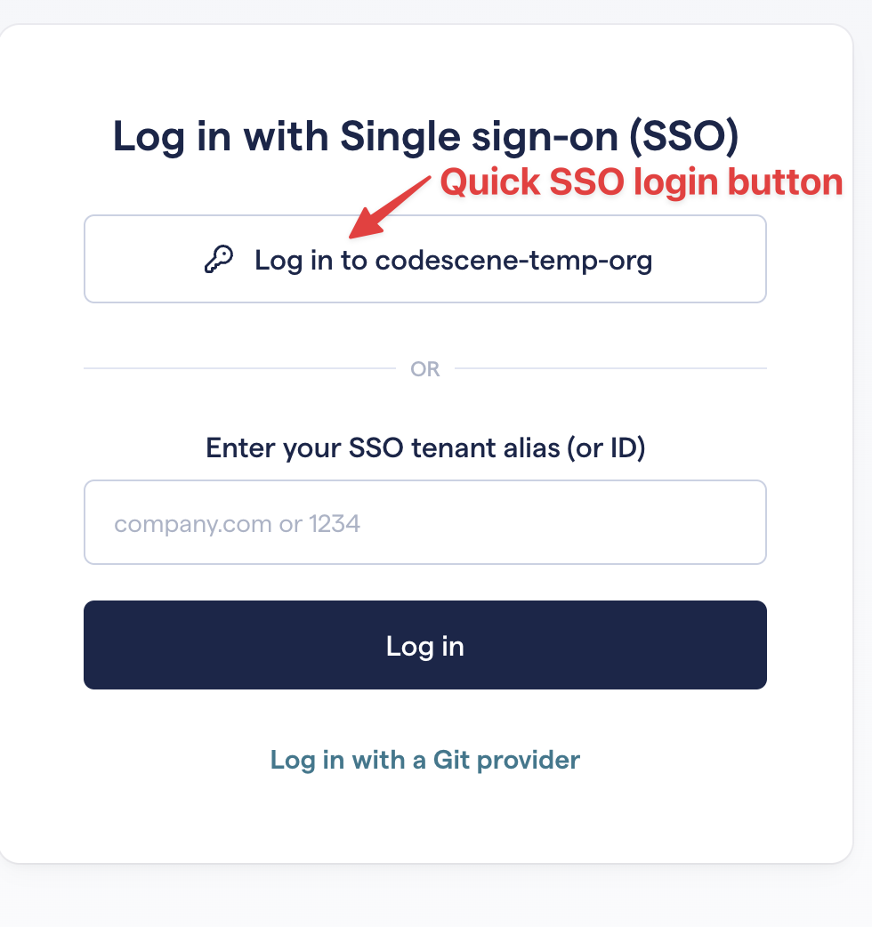Click the OR divider text
This screenshot has width=872, height=927.
click(x=426, y=368)
